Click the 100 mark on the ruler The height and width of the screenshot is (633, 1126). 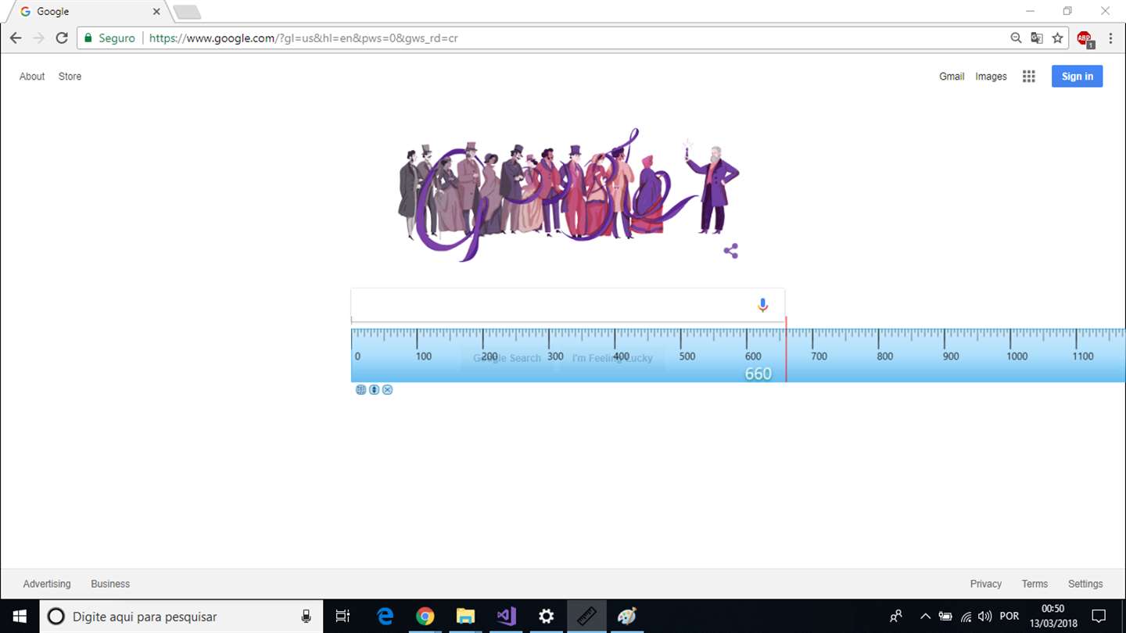[x=424, y=356]
